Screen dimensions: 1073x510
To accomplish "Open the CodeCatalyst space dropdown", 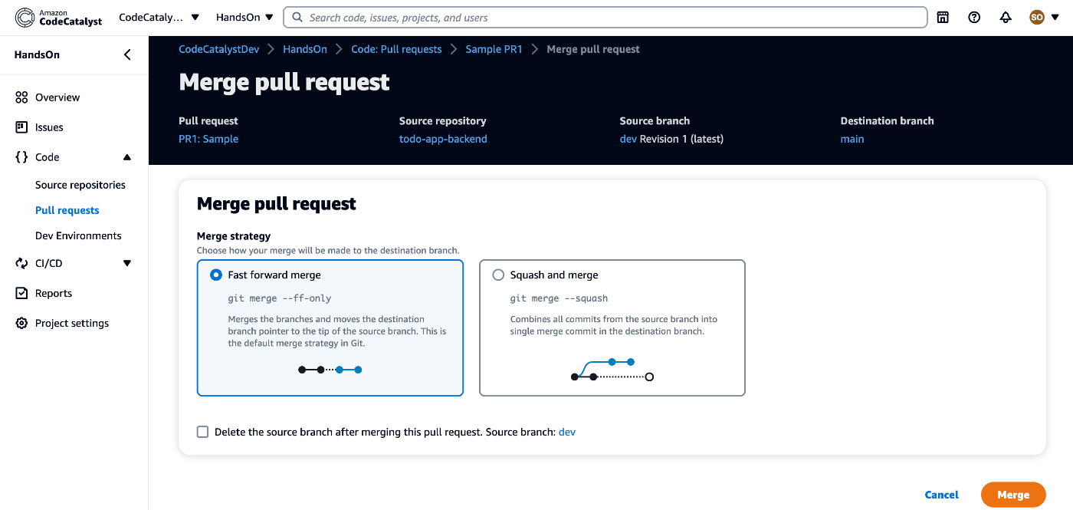I will [x=159, y=17].
